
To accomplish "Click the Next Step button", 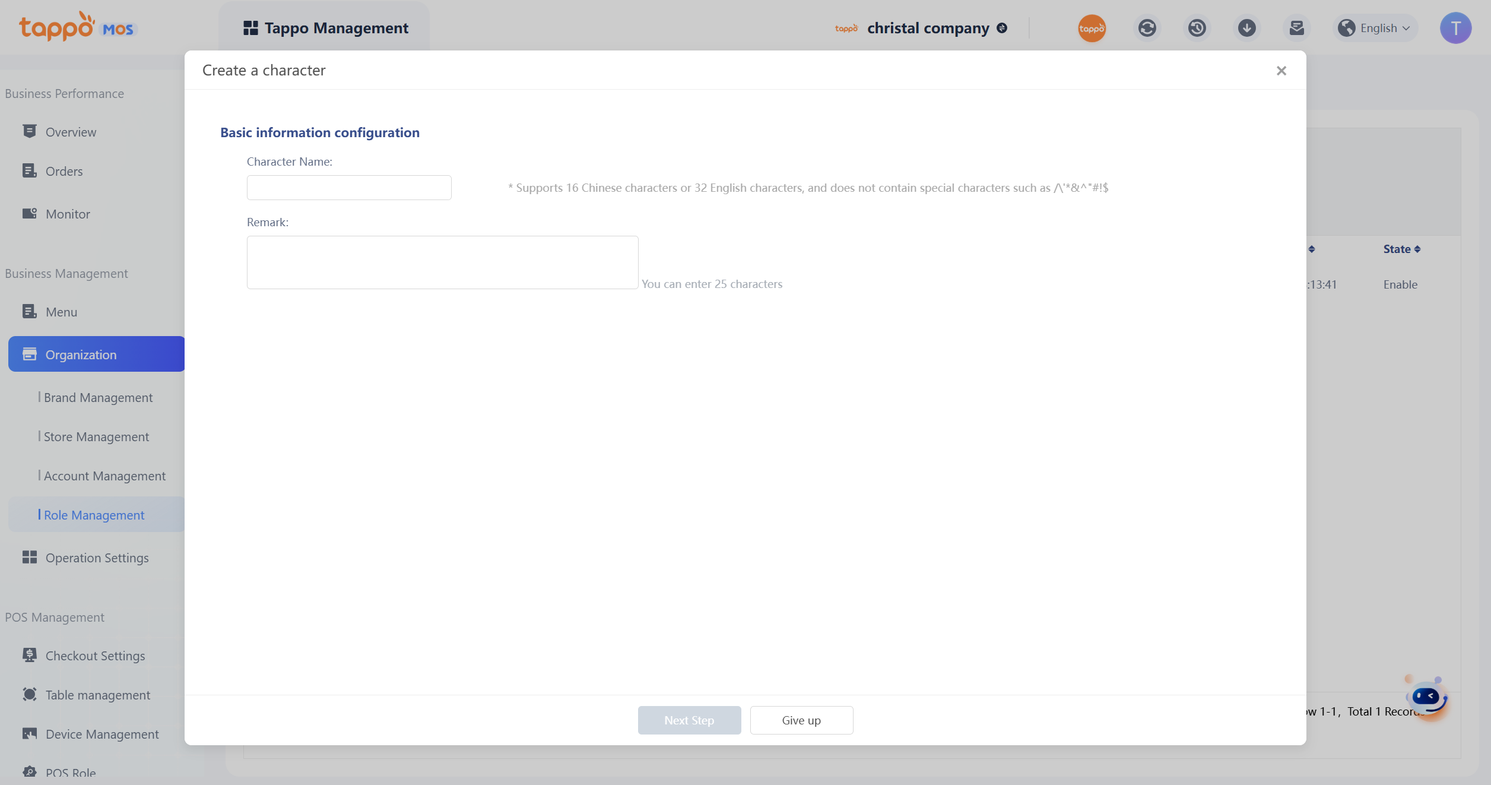I will [689, 720].
